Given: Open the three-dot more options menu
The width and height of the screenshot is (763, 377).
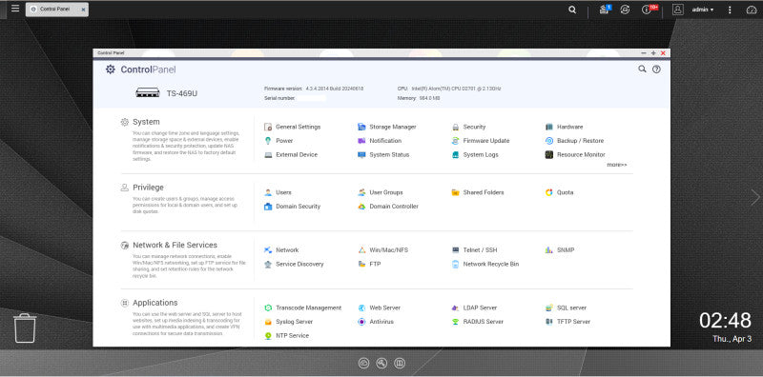Looking at the screenshot, I should pos(730,10).
